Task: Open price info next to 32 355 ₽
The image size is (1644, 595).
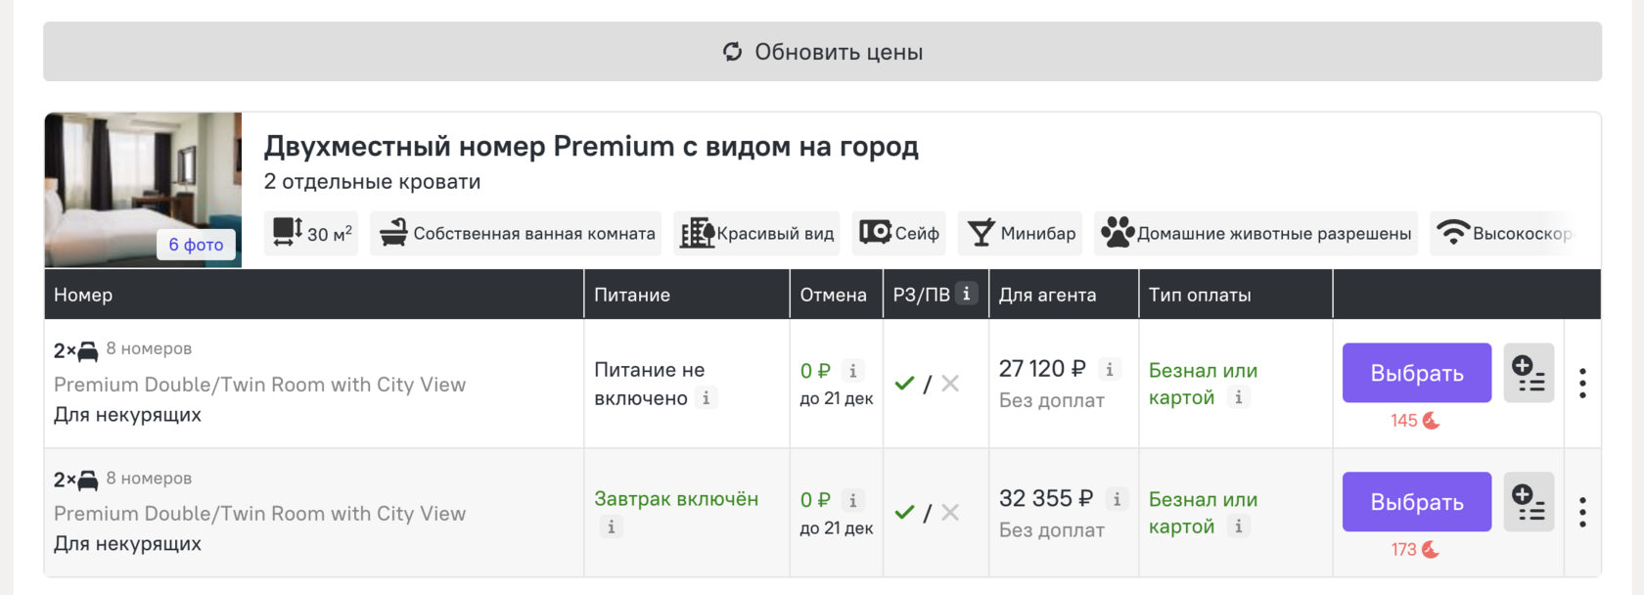Action: 1117,499
